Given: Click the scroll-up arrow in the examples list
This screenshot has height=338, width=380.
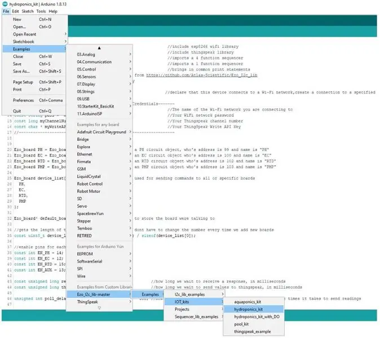Looking at the screenshot, I should click(x=99, y=48).
